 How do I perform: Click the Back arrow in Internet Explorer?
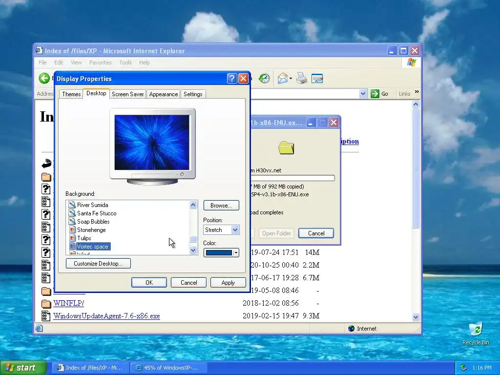[x=44, y=78]
